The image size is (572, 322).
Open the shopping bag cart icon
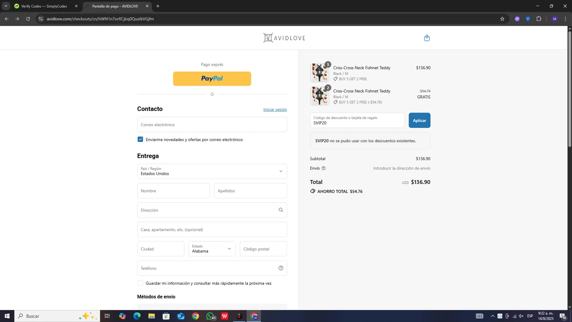[427, 38]
